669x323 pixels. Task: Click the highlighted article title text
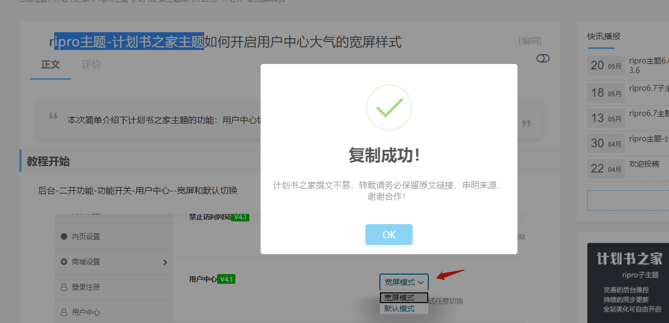point(129,41)
